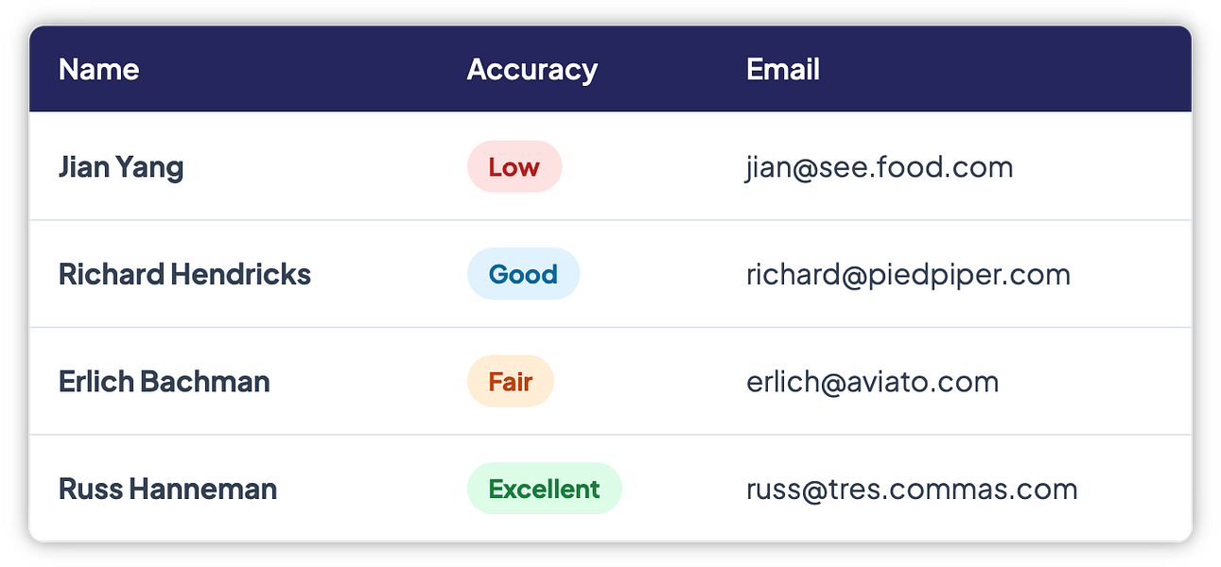Click the Email column header
The image size is (1221, 567).
pyautogui.click(x=782, y=69)
